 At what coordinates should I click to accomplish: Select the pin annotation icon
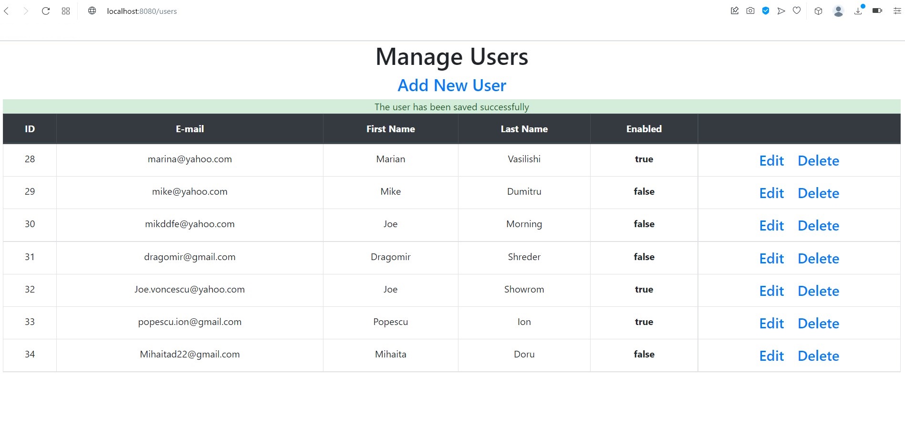[734, 10]
